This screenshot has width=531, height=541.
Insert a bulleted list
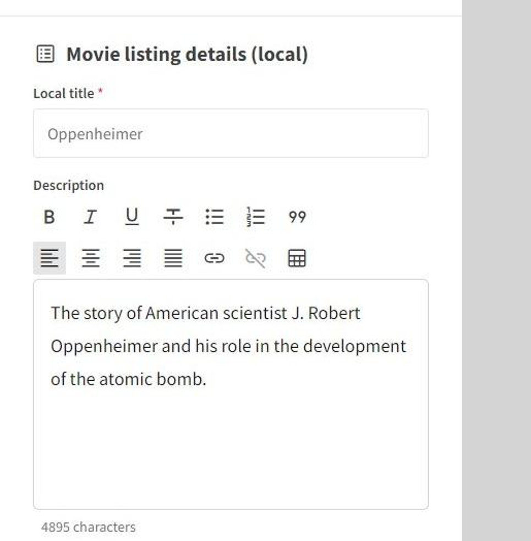click(x=214, y=217)
